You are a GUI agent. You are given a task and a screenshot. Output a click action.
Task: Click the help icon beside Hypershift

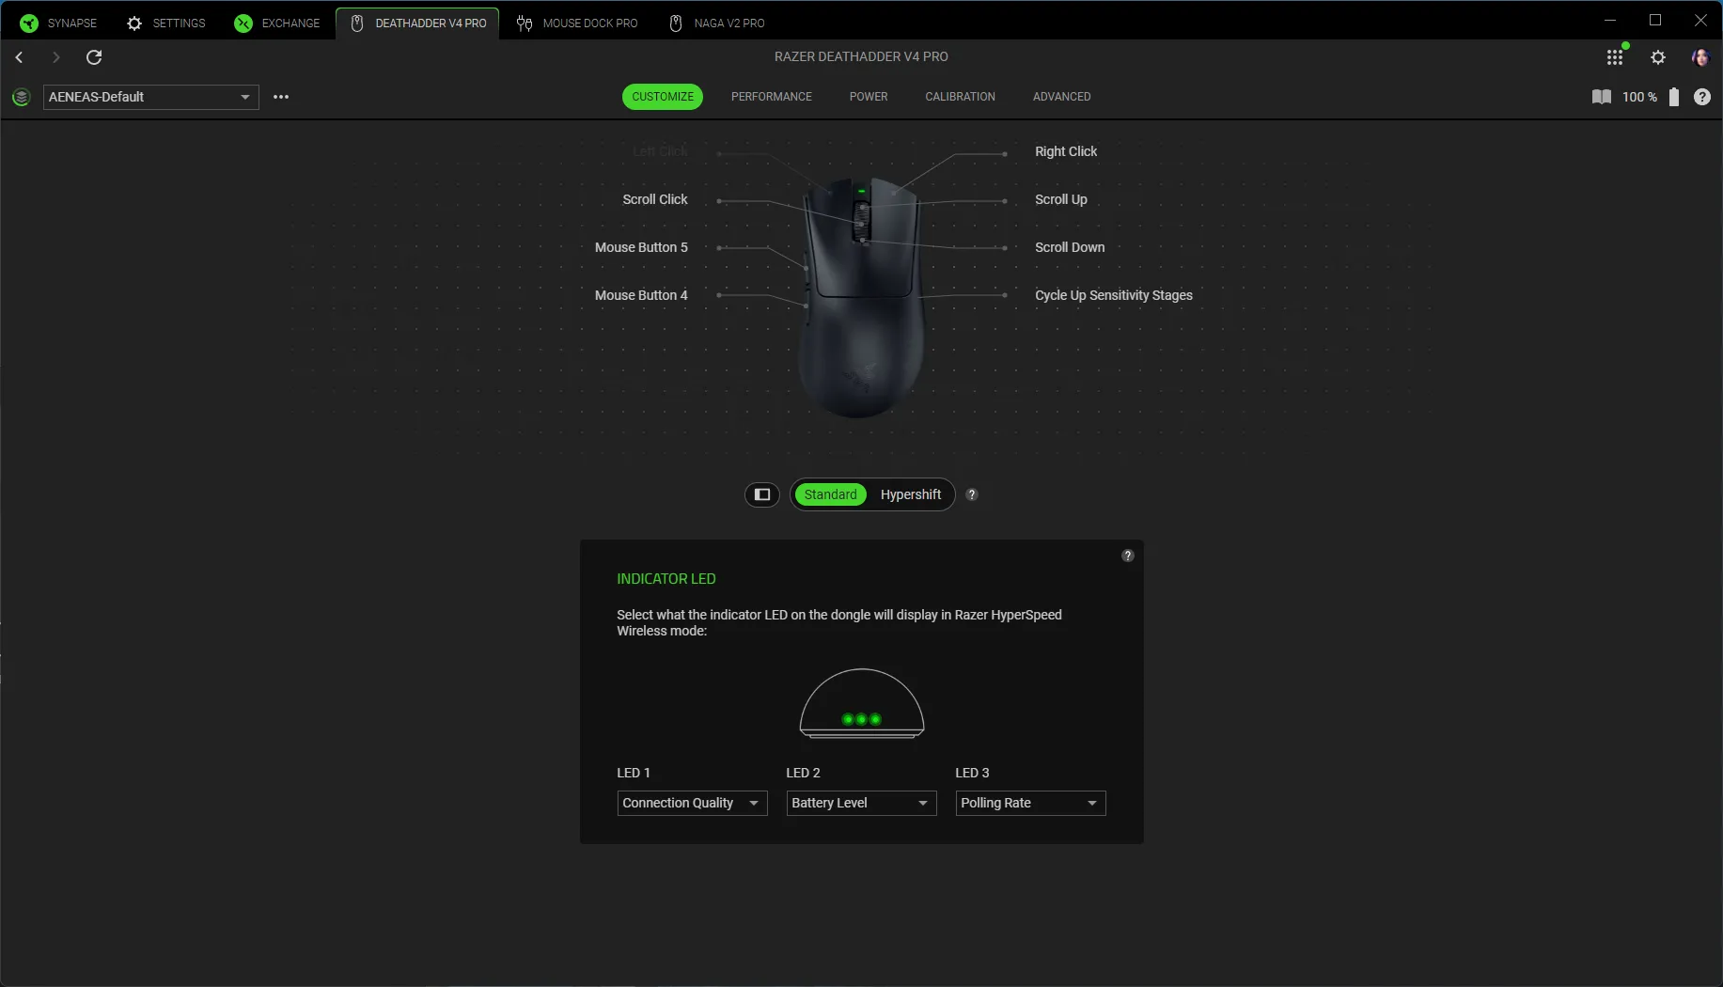tap(972, 494)
